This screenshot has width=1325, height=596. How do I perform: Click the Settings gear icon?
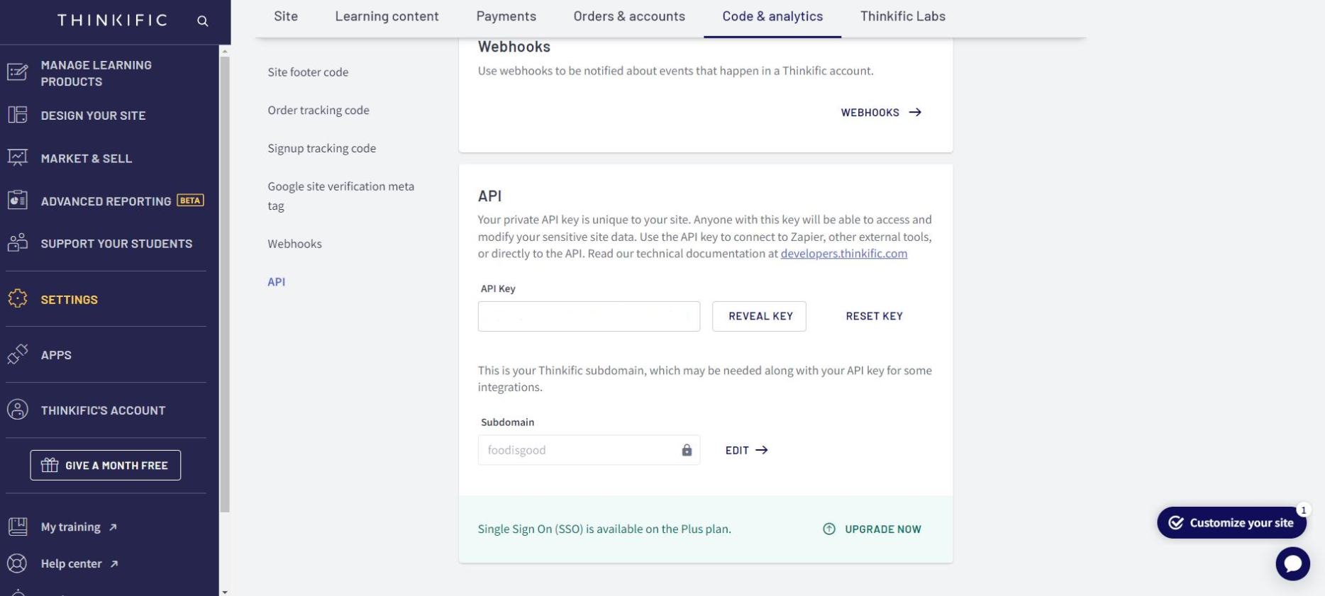(18, 299)
